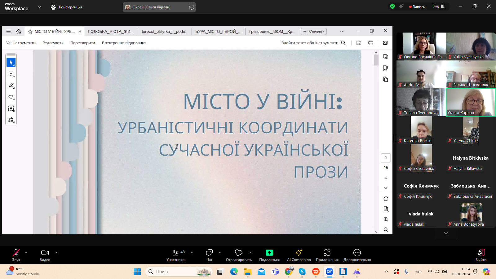The width and height of the screenshot is (496, 279).
Task: Click the Створити new tab button
Action: (313, 31)
